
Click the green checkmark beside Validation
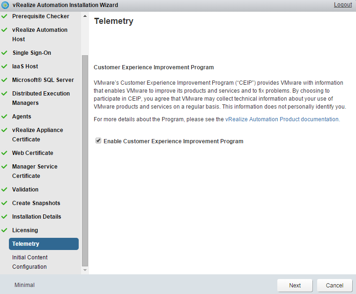pyautogui.click(x=4, y=190)
